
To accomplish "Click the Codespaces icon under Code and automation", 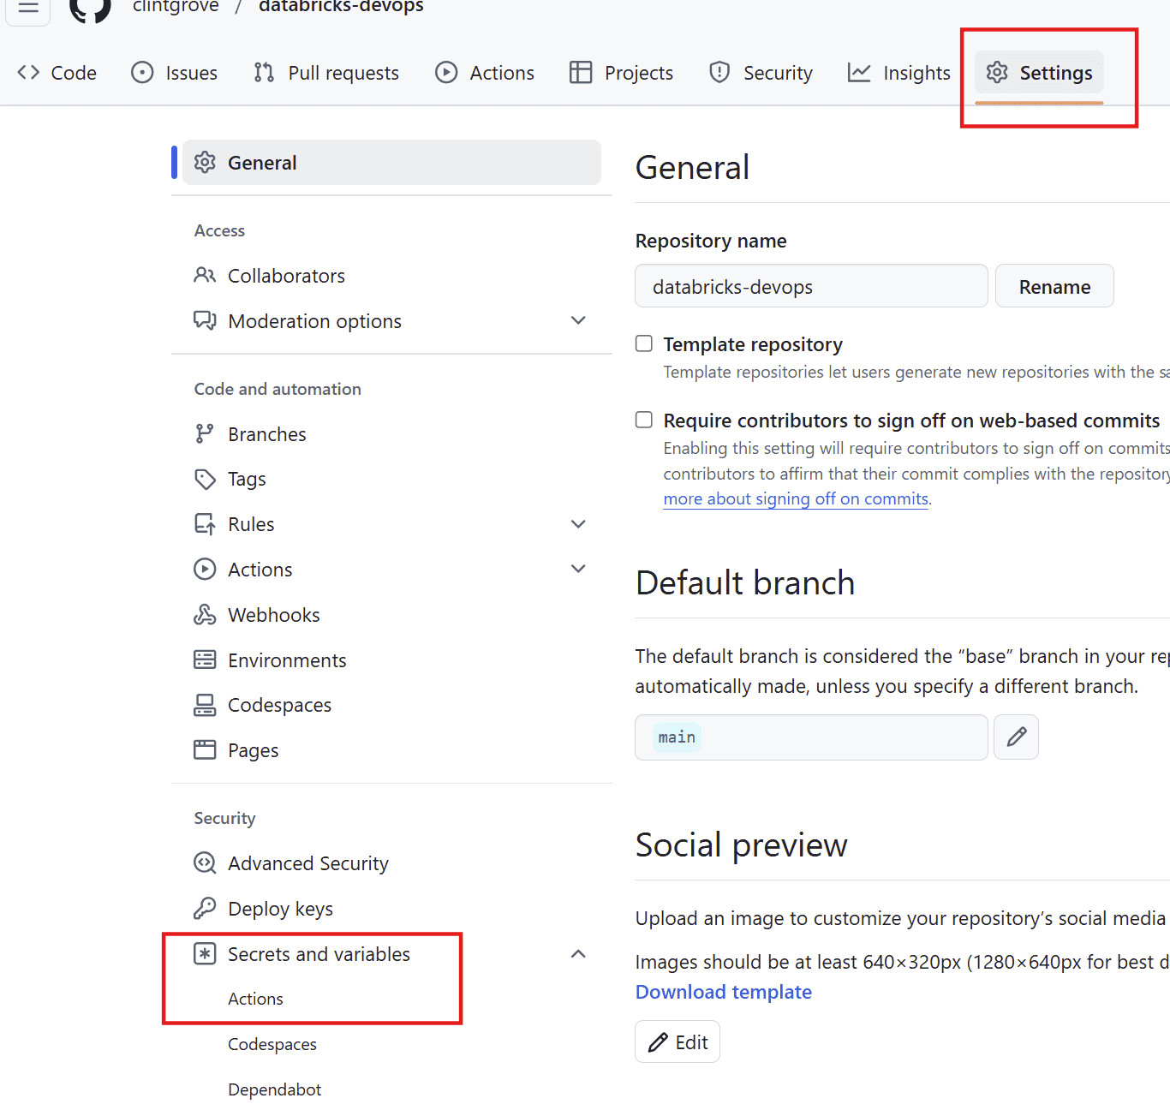I will (205, 705).
